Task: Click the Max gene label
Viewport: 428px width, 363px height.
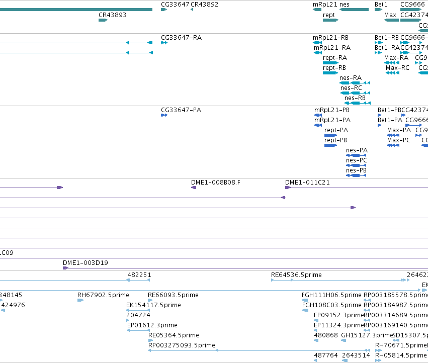Action: coord(390,15)
